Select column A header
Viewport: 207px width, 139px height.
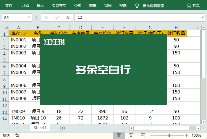coord(18,28)
